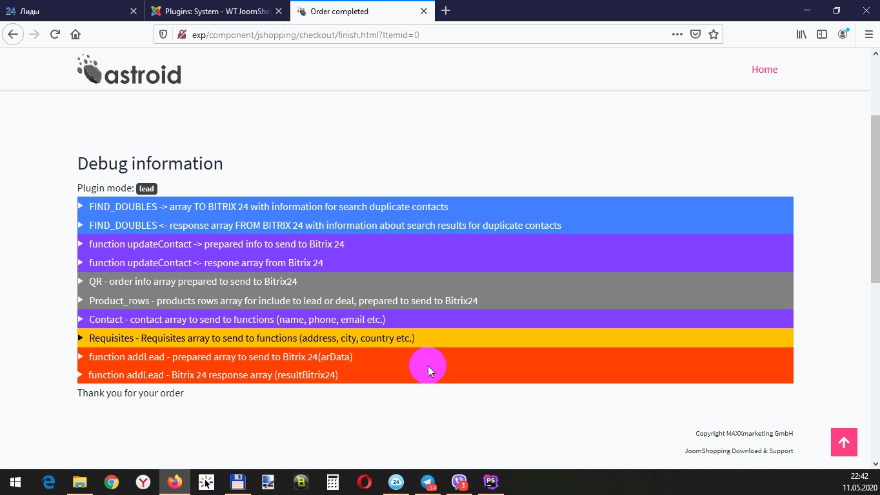Click the pink scroll-to-top arrow button
Viewport: 880px width, 495px height.
(x=844, y=442)
